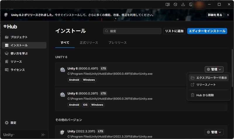Click the 6000.0.26f1 Unity.exe path
This screenshot has width=234, height=139.
110,99
